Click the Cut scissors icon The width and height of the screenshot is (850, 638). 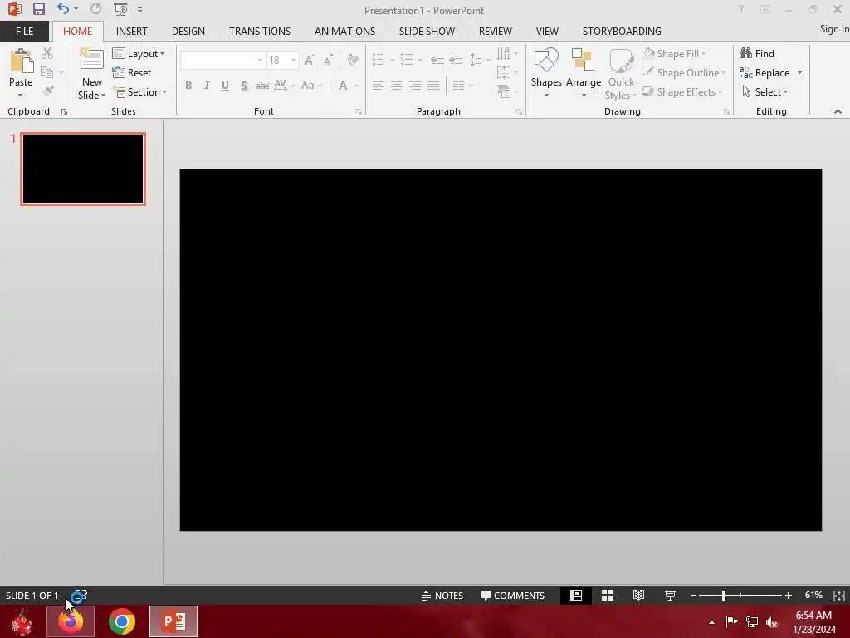tap(47, 53)
